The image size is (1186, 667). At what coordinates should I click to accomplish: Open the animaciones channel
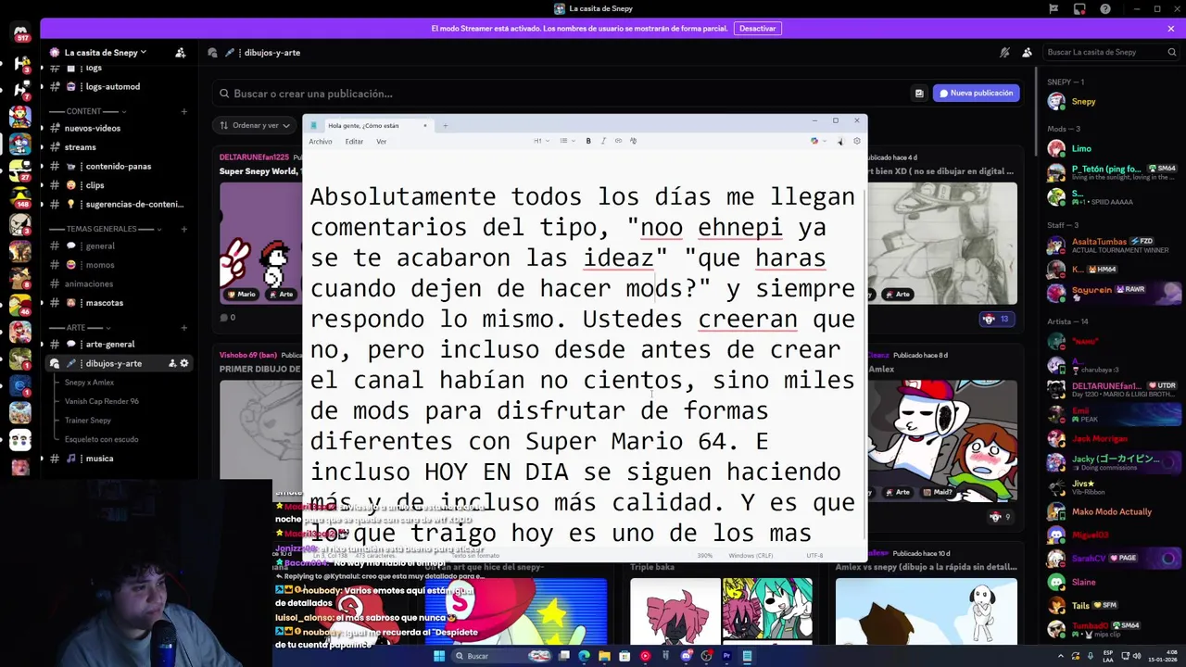pyautogui.click(x=119, y=284)
